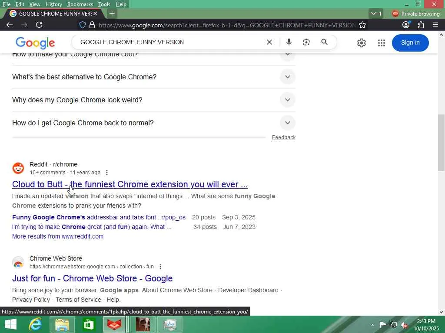Open the History menu
The width and height of the screenshot is (445, 333).
(x=53, y=4)
